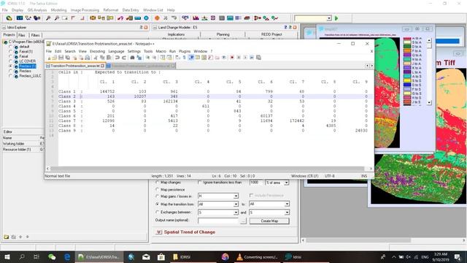Open WeChat from taskbar

(52, 256)
